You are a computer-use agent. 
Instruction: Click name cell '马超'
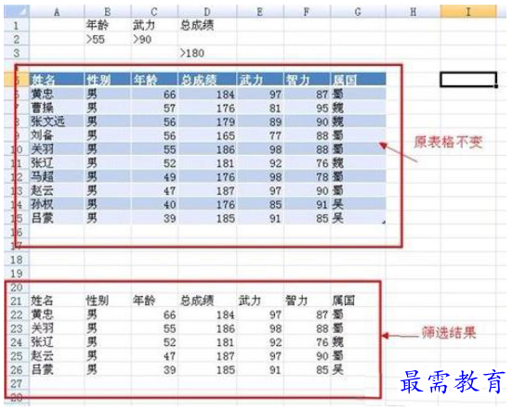tap(57, 177)
